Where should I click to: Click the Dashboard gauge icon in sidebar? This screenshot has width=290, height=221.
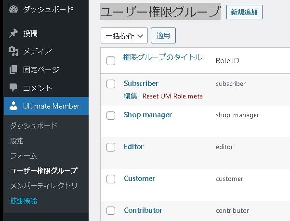13,9
